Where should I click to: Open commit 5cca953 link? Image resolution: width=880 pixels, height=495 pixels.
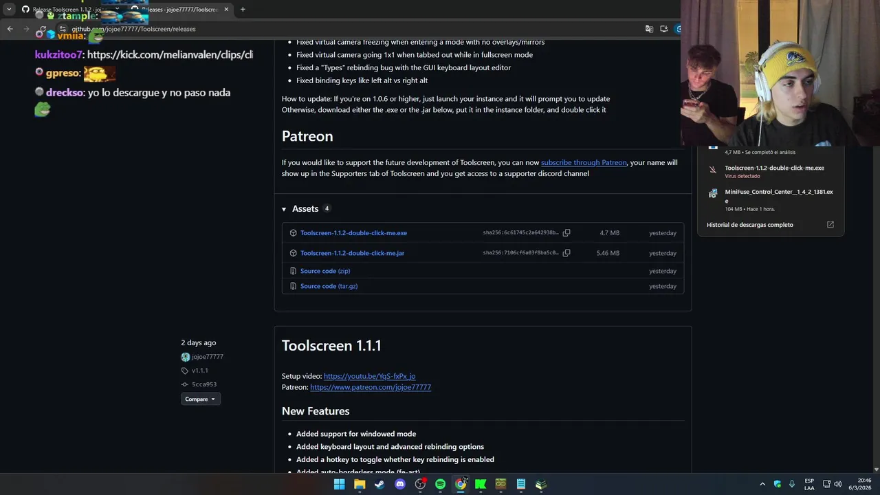point(204,384)
